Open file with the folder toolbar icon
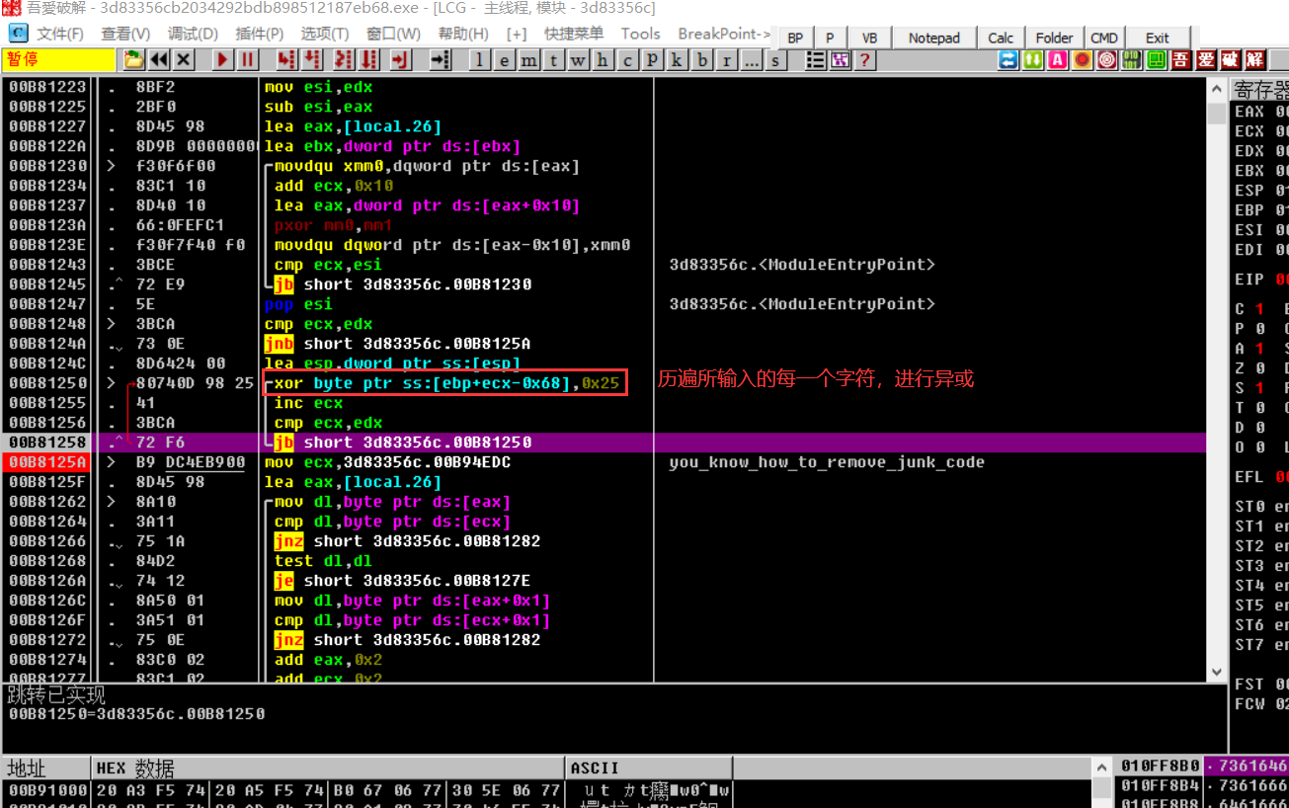 pos(134,60)
